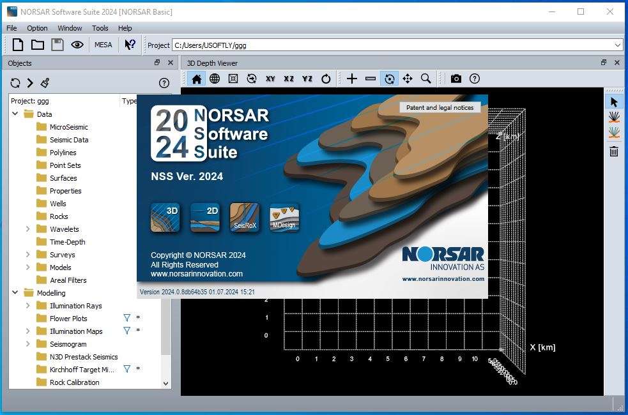Take a snapshot with the camera icon
This screenshot has height=415, width=628.
click(456, 79)
